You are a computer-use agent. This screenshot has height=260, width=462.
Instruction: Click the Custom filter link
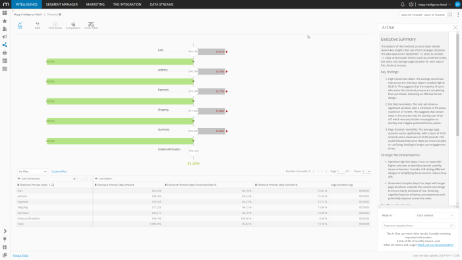point(59,172)
